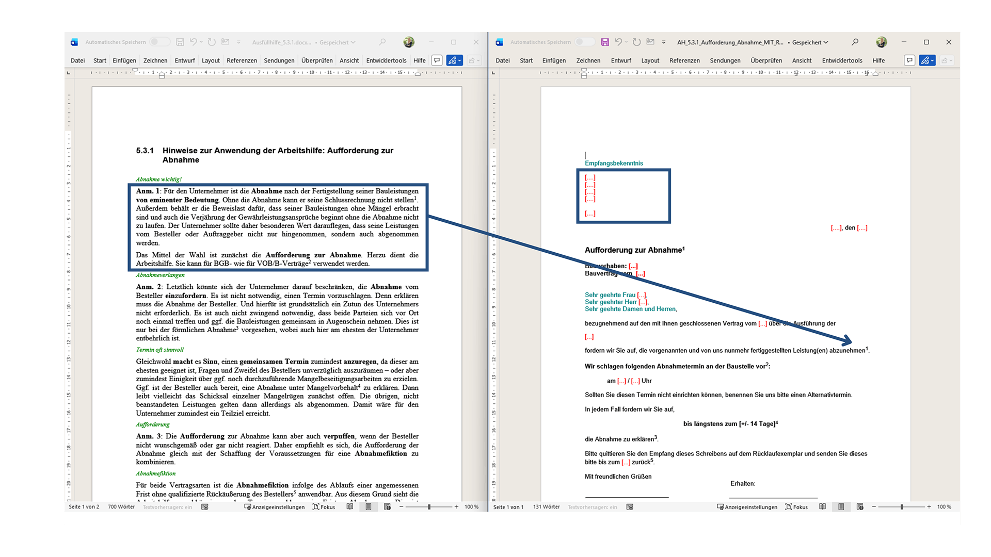991x557 pixels.
Task: Click '131 Wörter' word count
Action: [546, 507]
